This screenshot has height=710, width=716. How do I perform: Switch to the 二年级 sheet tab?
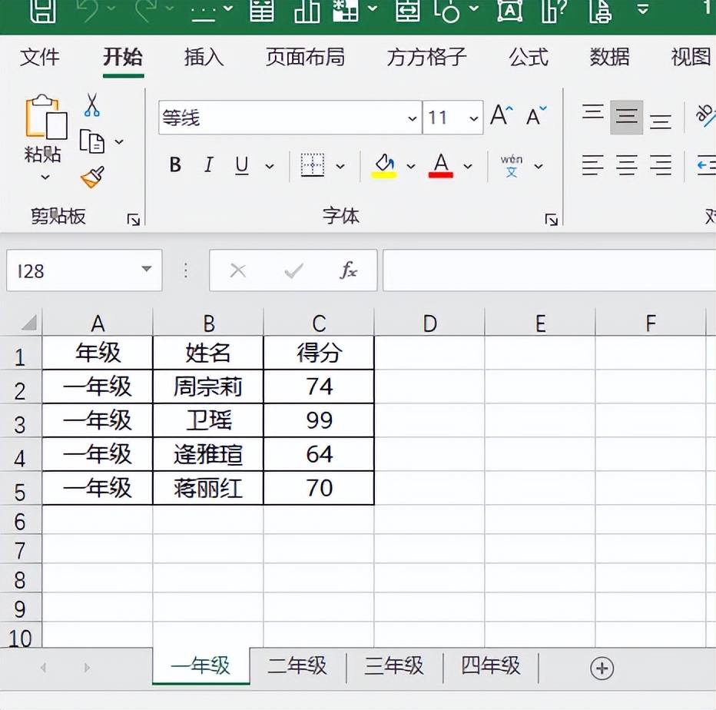click(297, 667)
